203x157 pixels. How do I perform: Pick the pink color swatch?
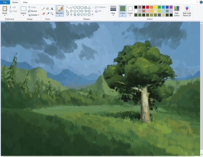[147, 11]
